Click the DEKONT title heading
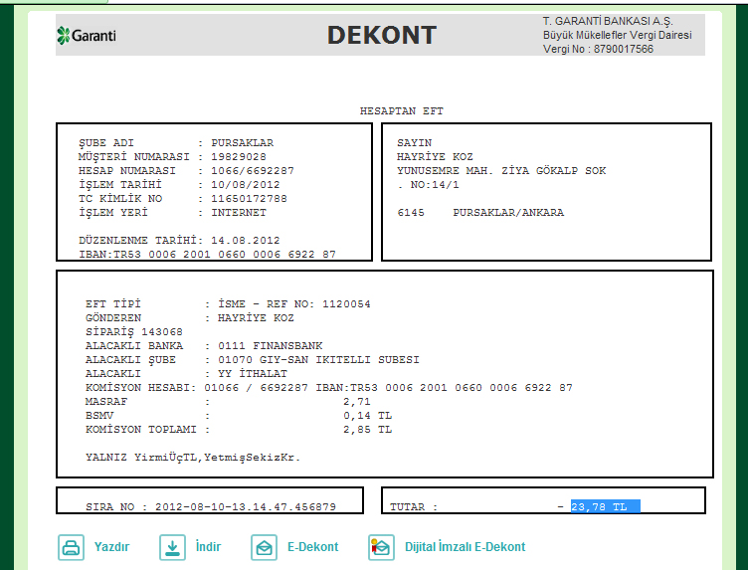The image size is (748, 570). point(382,35)
